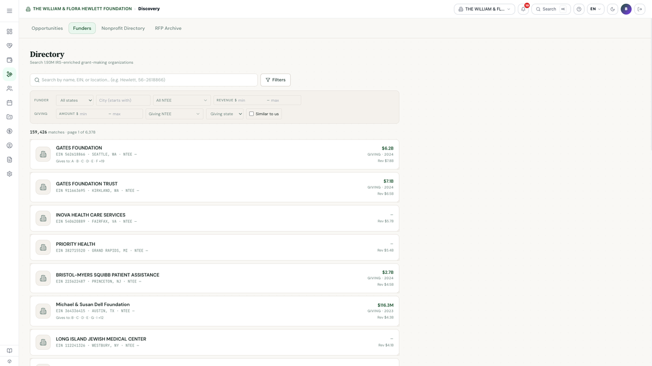Open the INOVA HEALTH CARE SERVICES entry
The width and height of the screenshot is (652, 366).
click(215, 218)
